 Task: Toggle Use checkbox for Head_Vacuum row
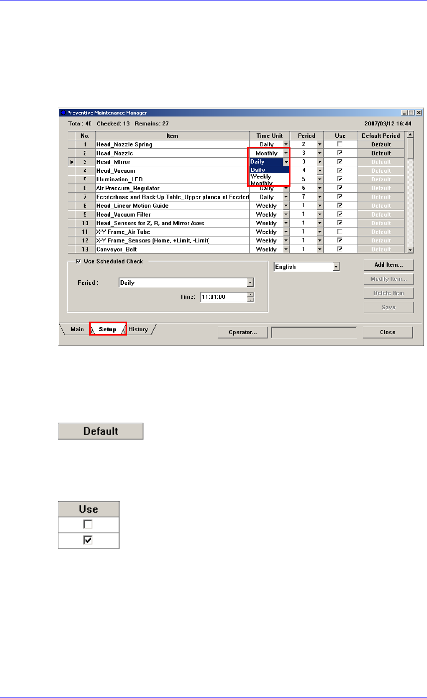[x=340, y=171]
